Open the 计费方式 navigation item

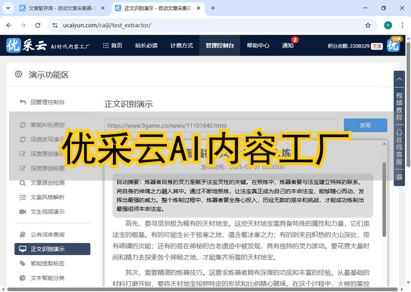tap(181, 45)
